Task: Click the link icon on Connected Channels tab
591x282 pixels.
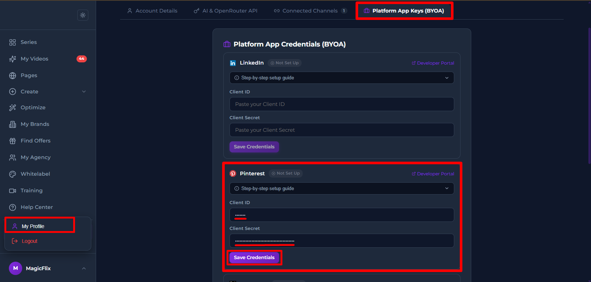Action: click(x=277, y=11)
